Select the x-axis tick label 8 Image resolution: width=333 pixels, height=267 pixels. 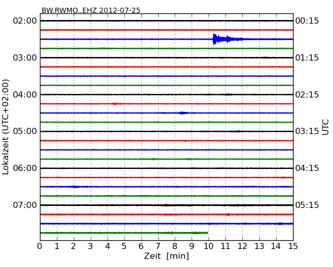[x=175, y=246]
